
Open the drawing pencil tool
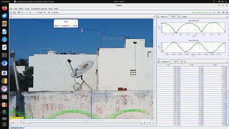coord(214,13)
